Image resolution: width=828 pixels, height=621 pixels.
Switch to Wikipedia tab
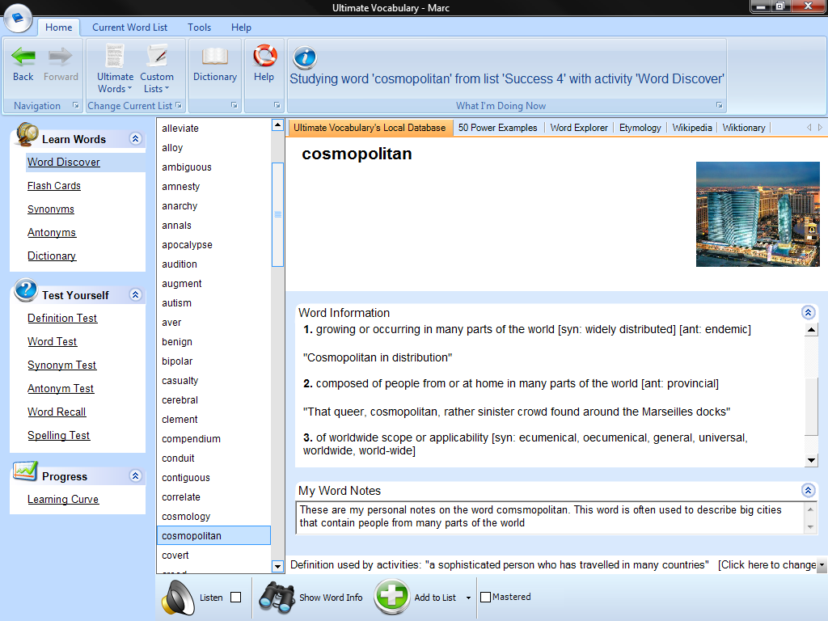[x=692, y=128]
